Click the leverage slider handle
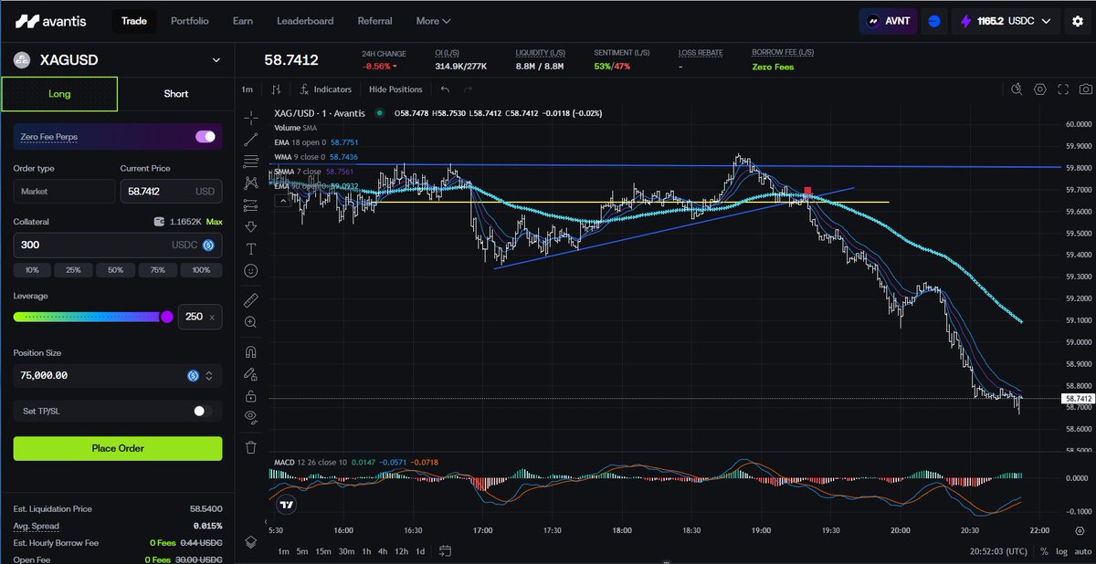Viewport: 1096px width, 564px height. tap(167, 317)
